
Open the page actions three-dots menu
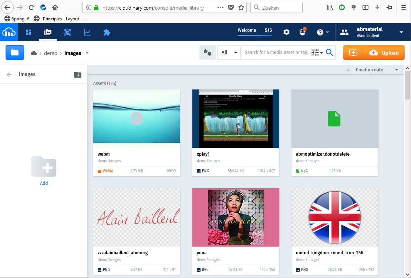pyautogui.click(x=220, y=8)
